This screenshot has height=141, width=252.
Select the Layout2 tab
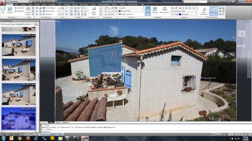[x=65, y=123]
